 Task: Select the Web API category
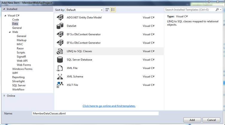click(22, 61)
